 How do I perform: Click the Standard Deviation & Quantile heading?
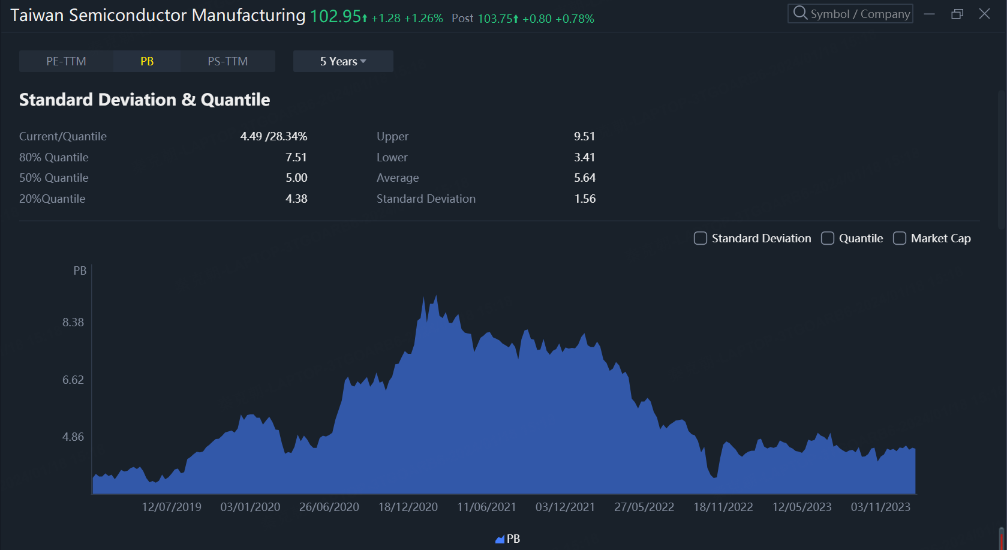145,100
